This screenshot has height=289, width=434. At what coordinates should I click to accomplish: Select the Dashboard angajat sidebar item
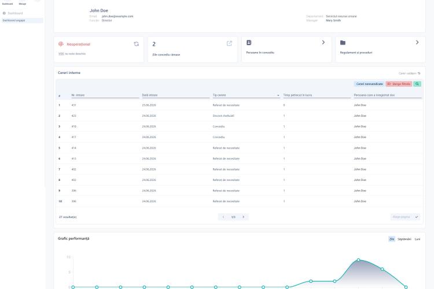click(x=22, y=20)
